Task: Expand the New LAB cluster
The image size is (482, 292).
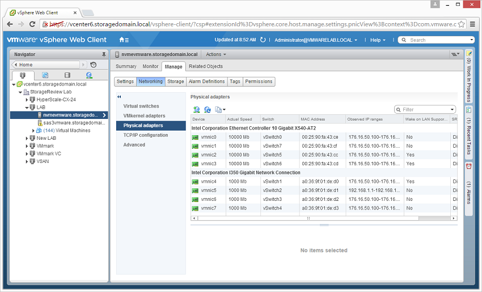Action: [x=27, y=138]
